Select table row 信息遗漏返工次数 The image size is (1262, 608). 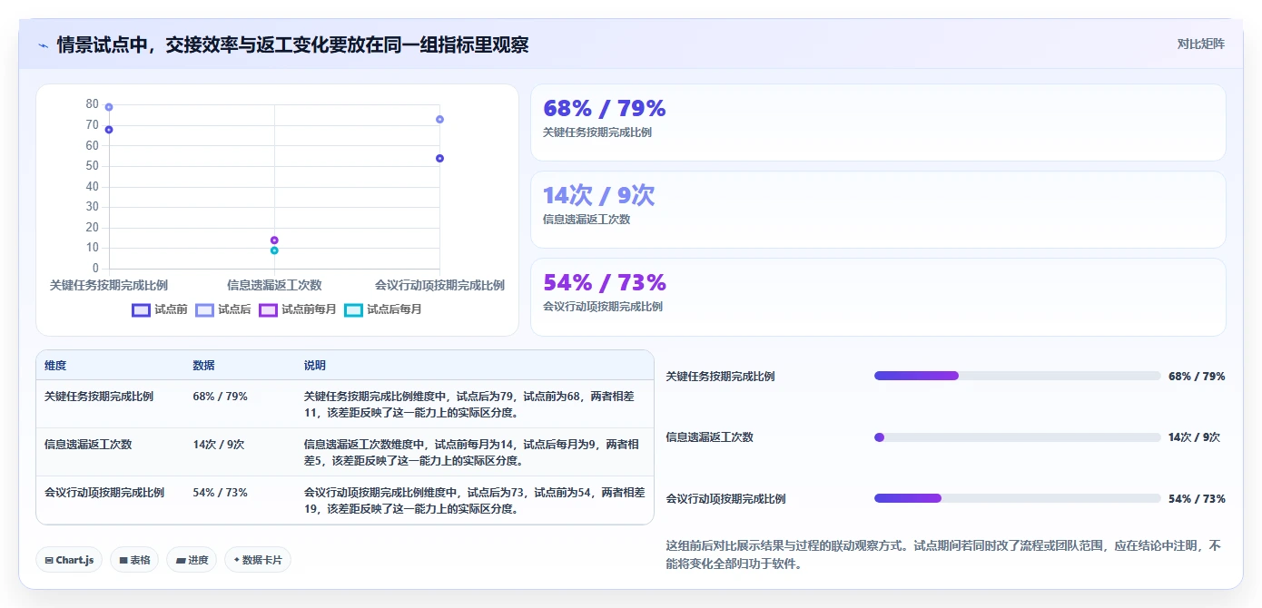[x=345, y=453]
